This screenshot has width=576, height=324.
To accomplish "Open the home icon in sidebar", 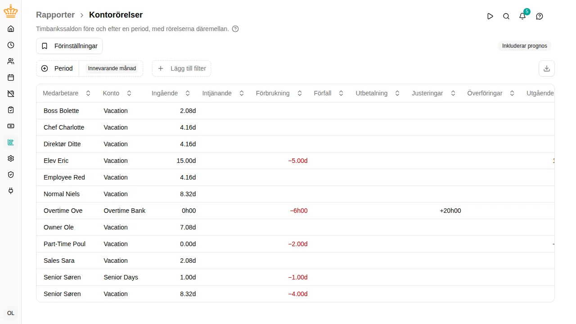I will (11, 29).
